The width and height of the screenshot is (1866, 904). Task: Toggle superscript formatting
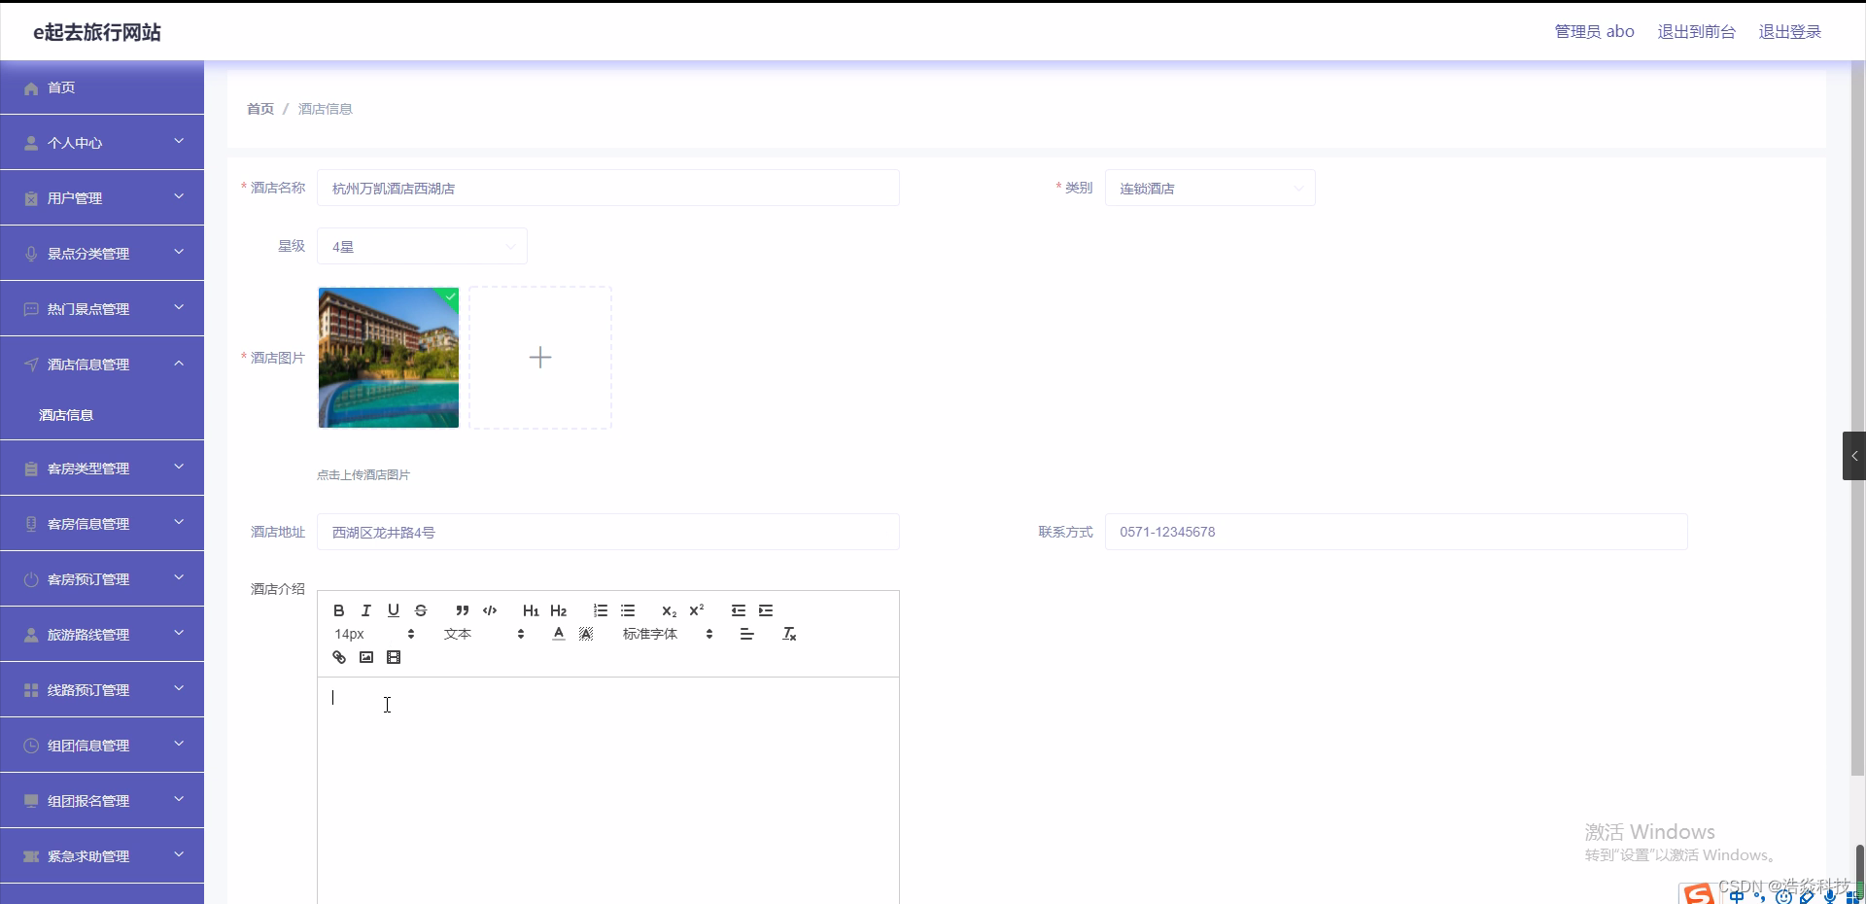coord(697,610)
